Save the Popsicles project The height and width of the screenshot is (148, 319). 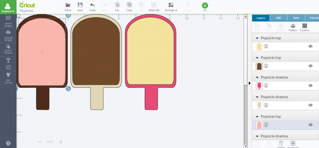pos(80,7)
